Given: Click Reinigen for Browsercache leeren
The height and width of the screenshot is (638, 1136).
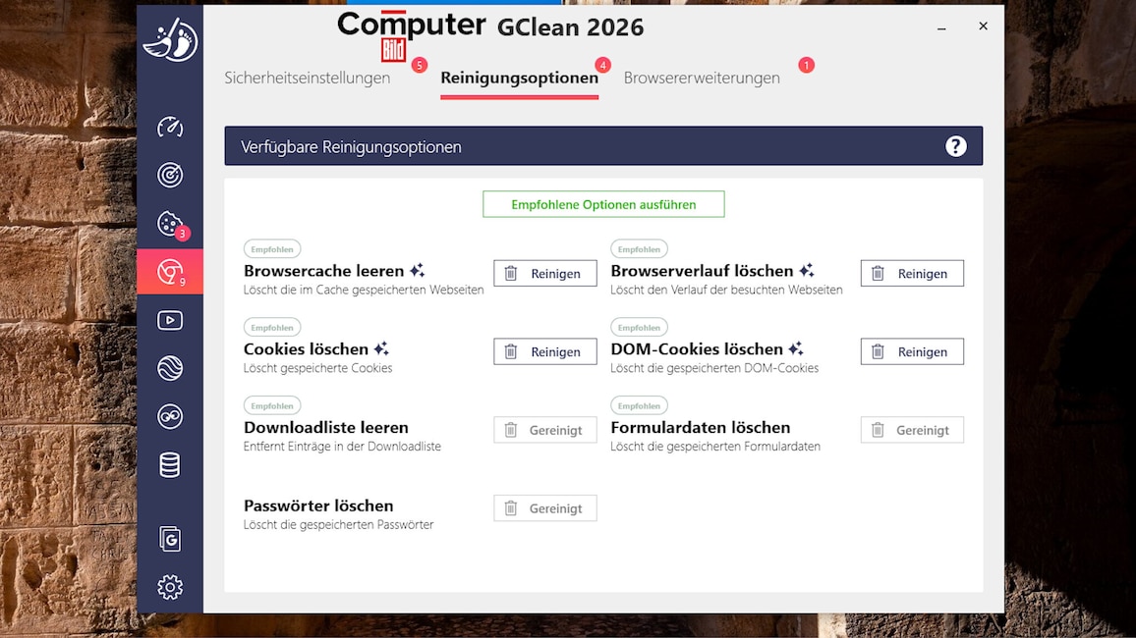Looking at the screenshot, I should 545,274.
